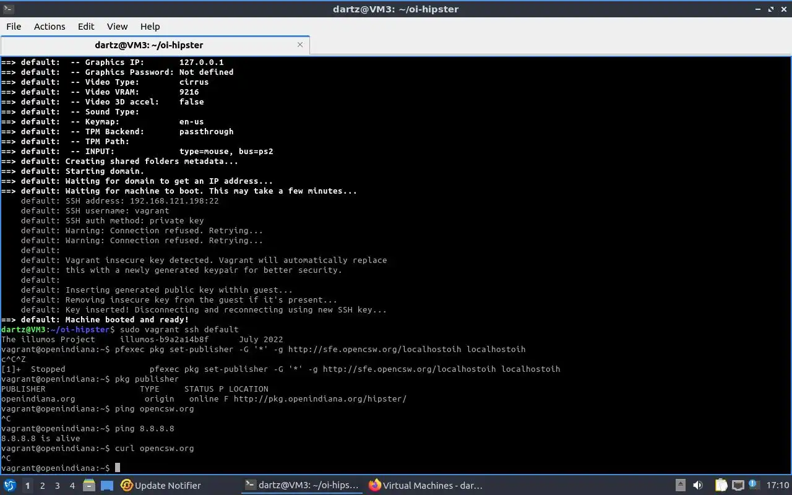The image size is (792, 495).
Task: Maximize the terminal window
Action: coord(771,9)
